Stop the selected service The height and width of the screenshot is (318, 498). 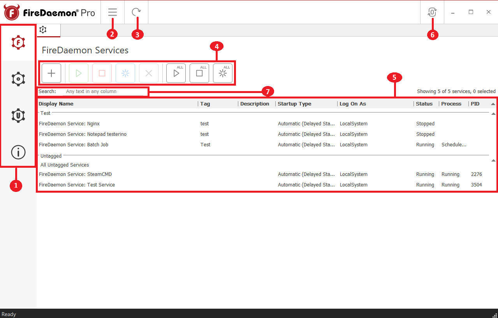(x=102, y=73)
